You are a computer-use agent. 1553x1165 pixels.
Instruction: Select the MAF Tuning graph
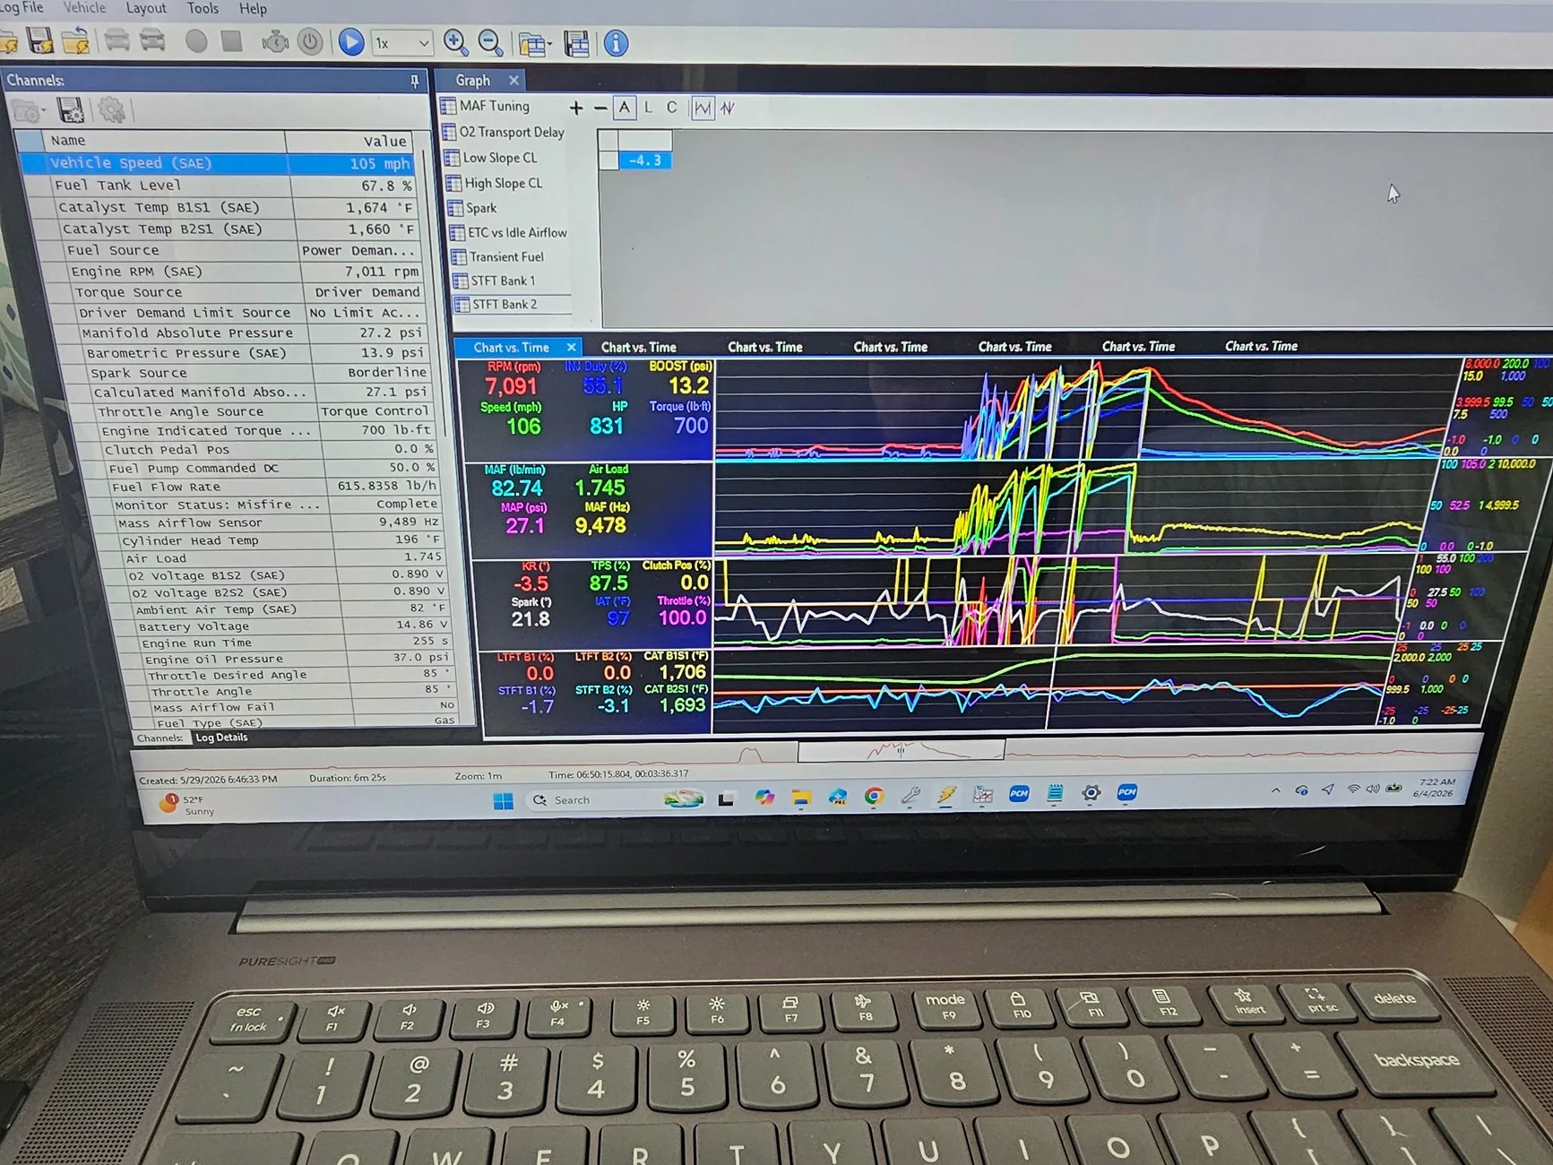pyautogui.click(x=486, y=106)
